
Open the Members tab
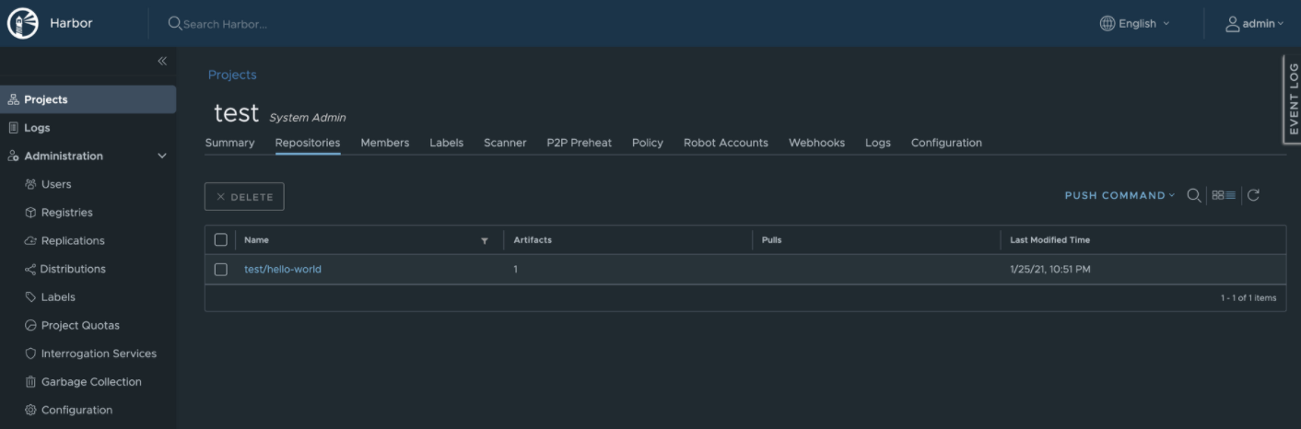[385, 143]
